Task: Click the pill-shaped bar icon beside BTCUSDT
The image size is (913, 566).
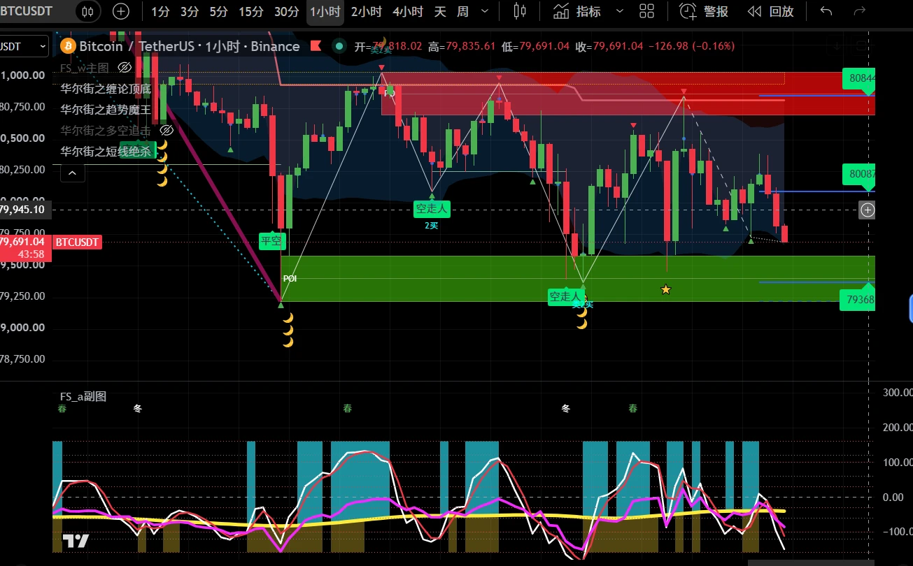Action: point(87,11)
